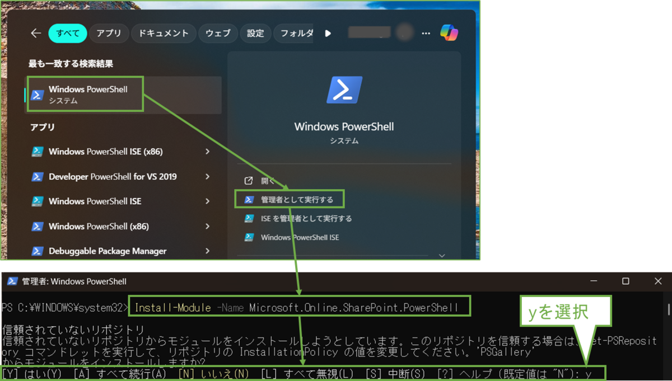Viewport: 672px width, 381px height.
Task: Click the Developer PowerShell for VS 2019 icon
Action: pos(38,177)
